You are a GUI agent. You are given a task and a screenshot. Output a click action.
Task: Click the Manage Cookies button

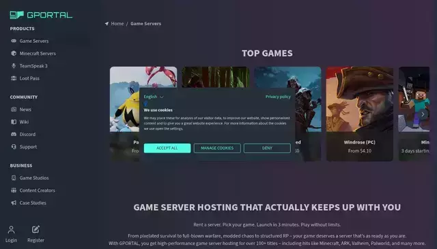click(217, 148)
